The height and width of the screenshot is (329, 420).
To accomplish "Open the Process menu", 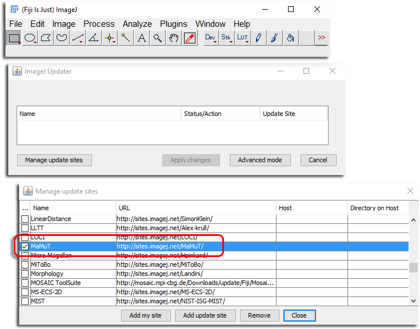I will pyautogui.click(x=99, y=24).
